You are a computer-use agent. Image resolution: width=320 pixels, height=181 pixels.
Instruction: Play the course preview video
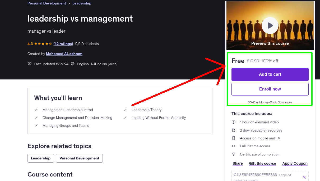coord(270,26)
